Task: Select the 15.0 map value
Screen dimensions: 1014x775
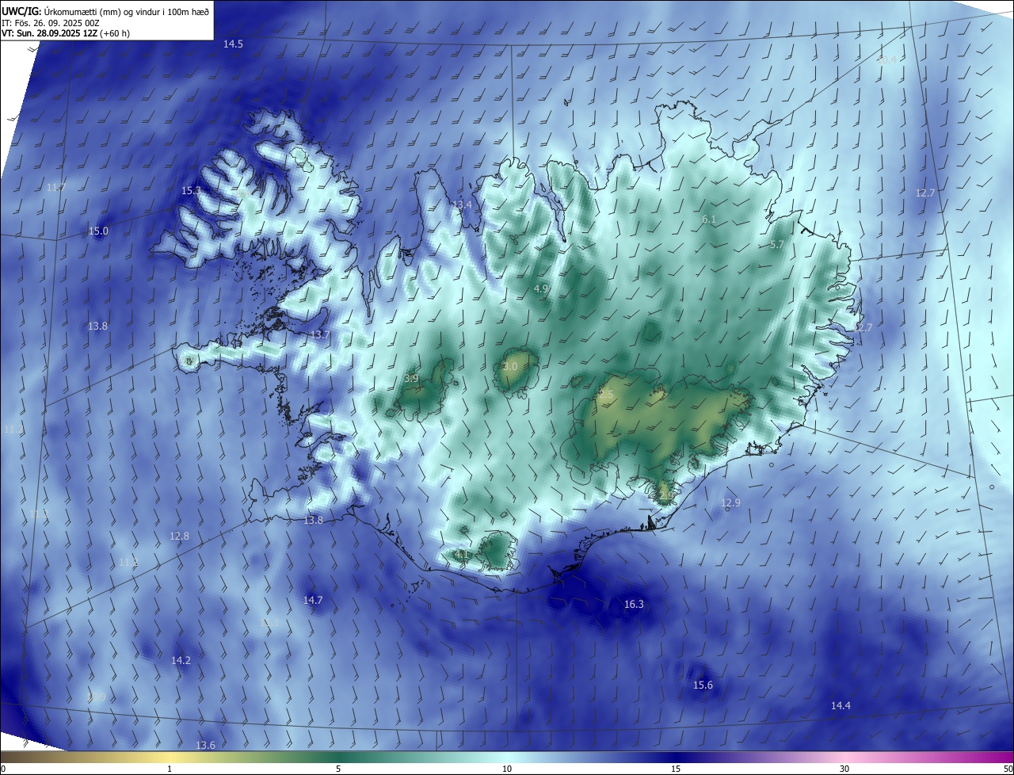Action: (x=98, y=231)
